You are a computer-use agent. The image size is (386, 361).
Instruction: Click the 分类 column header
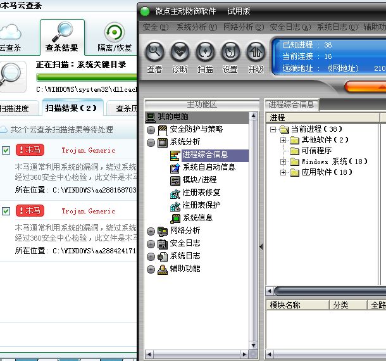click(348, 305)
